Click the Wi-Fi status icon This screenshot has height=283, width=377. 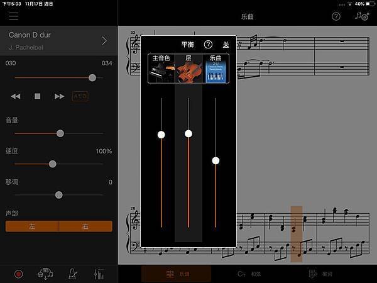350,4
